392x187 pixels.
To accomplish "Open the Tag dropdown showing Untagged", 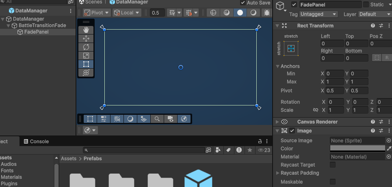I will (318, 14).
